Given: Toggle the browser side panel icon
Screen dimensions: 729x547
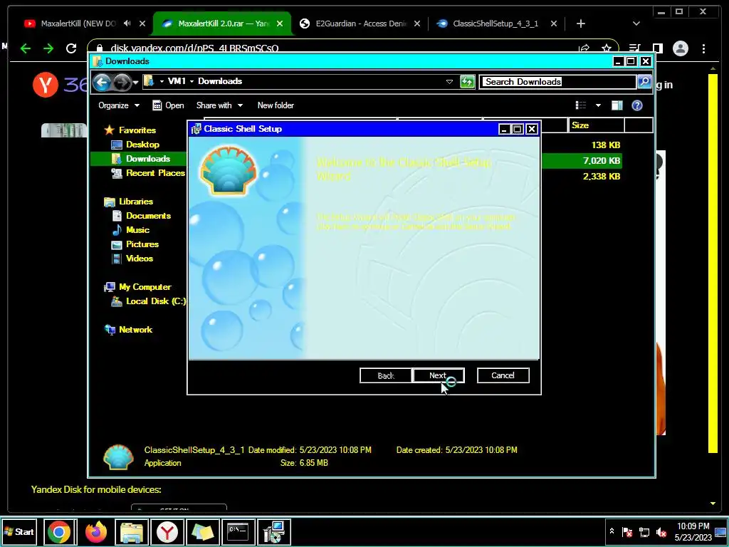Looking at the screenshot, I should tap(657, 48).
